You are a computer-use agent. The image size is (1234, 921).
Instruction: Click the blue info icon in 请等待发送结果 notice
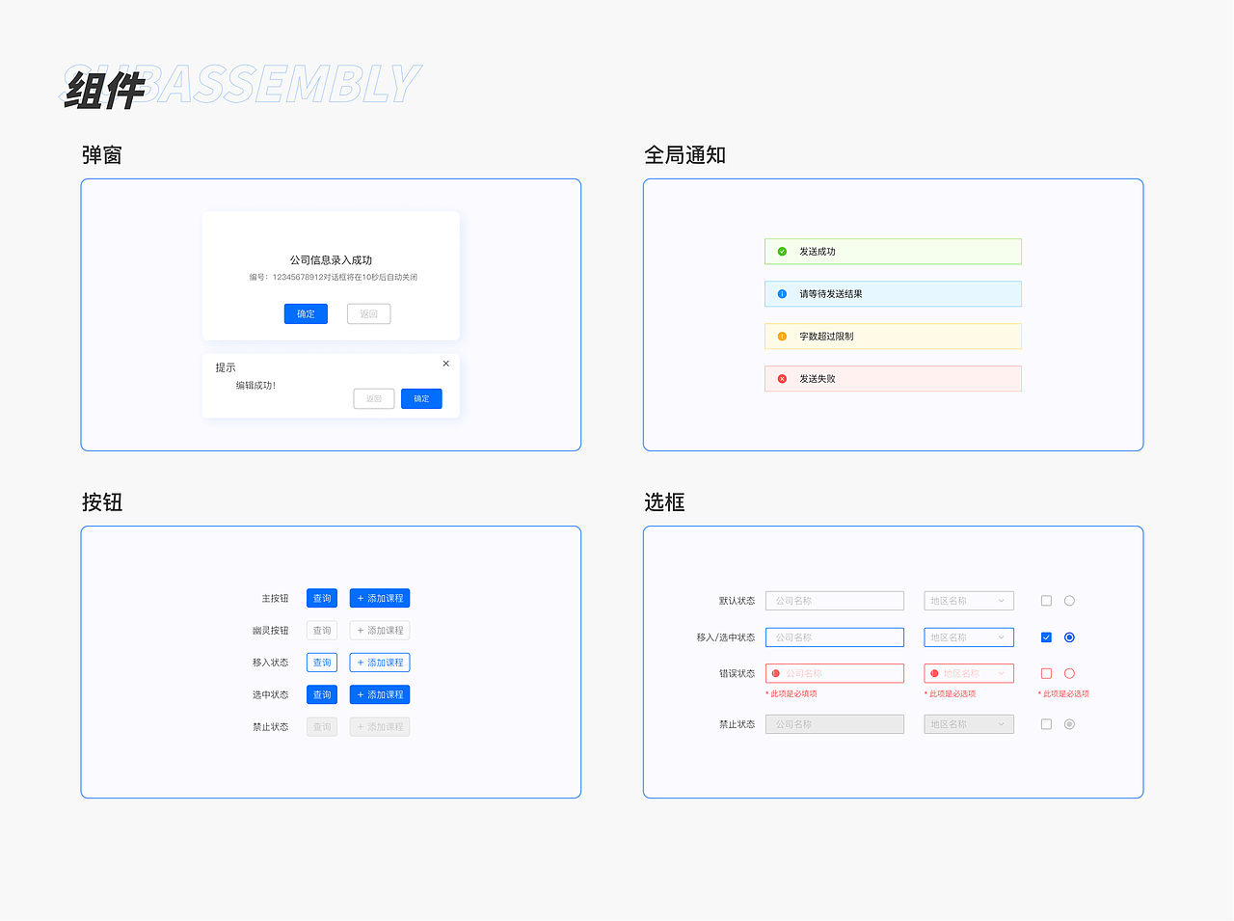(x=782, y=294)
